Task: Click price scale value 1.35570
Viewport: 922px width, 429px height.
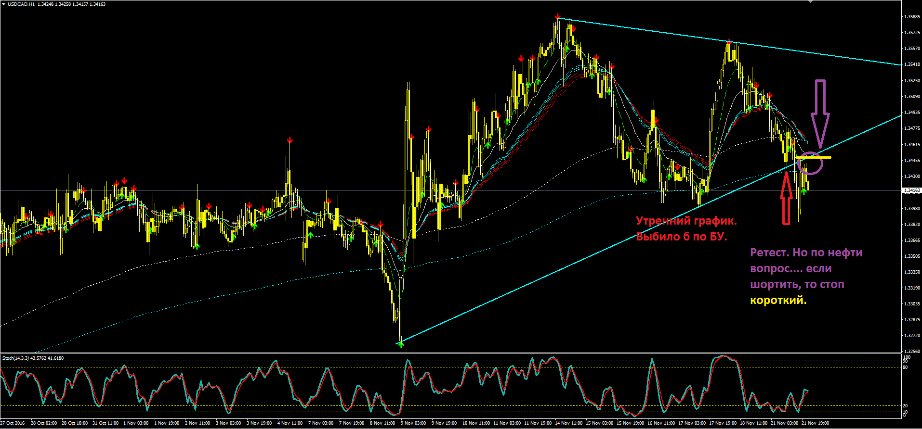Action: pyautogui.click(x=911, y=49)
